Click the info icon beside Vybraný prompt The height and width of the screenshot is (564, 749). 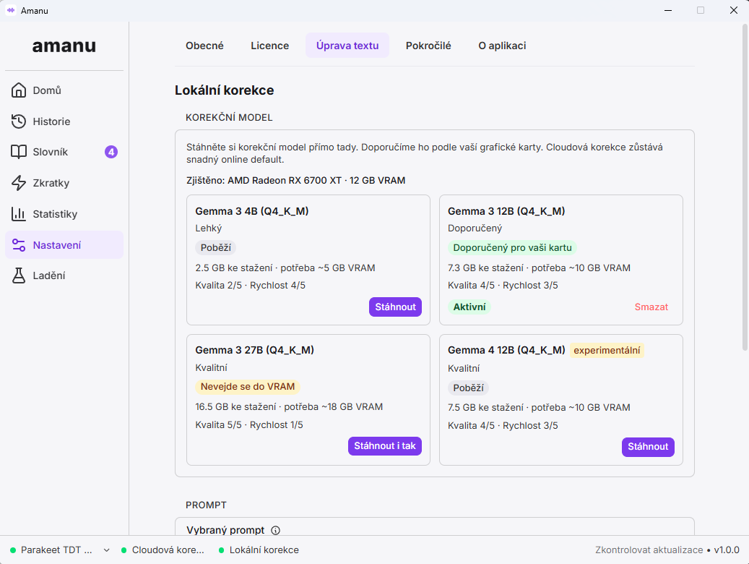pyautogui.click(x=276, y=530)
